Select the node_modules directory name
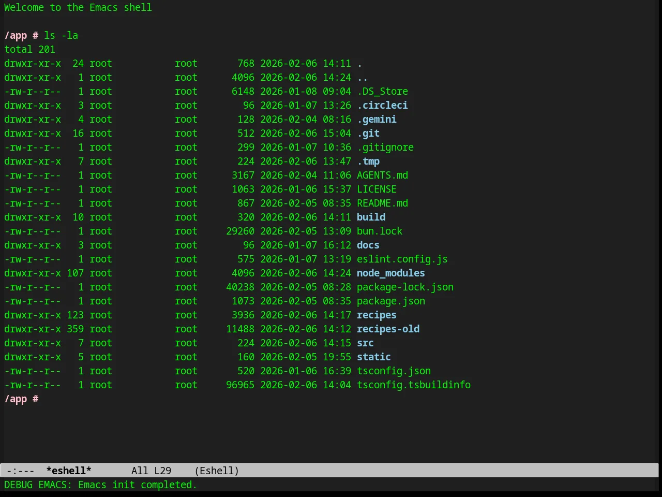The image size is (662, 497). point(391,273)
